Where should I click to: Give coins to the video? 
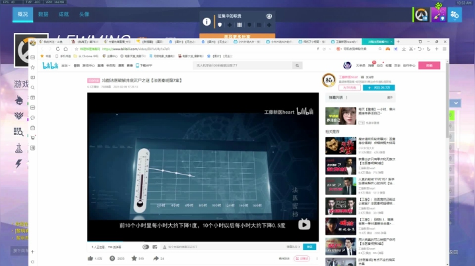coord(112,259)
